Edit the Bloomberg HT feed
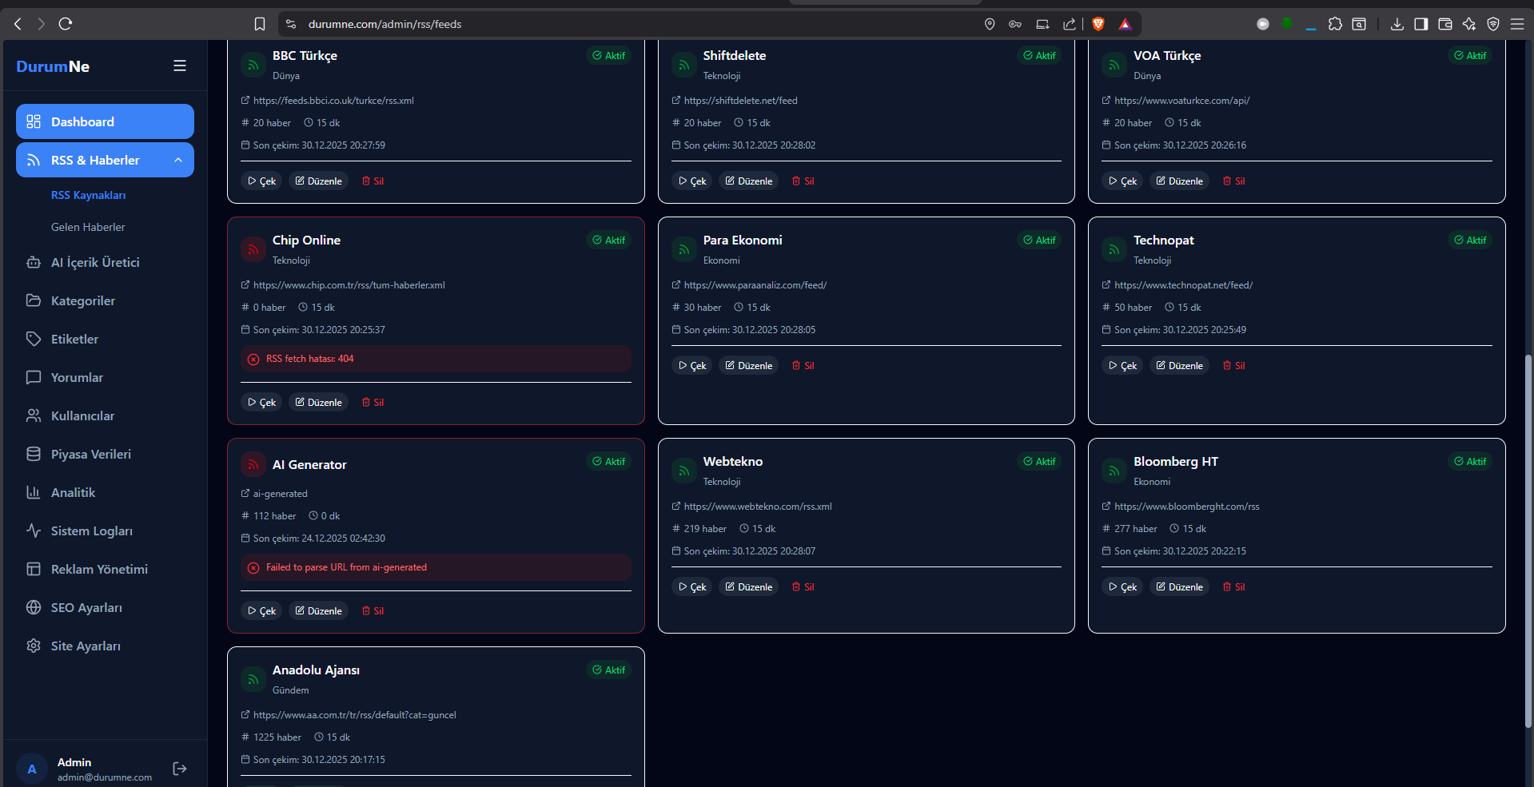 pos(1179,587)
